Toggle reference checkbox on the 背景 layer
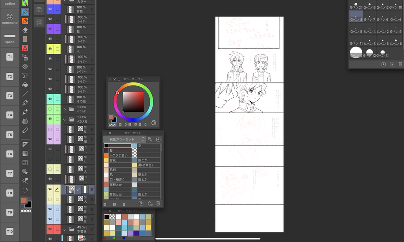This screenshot has width=404, height=242. [x=57, y=9]
